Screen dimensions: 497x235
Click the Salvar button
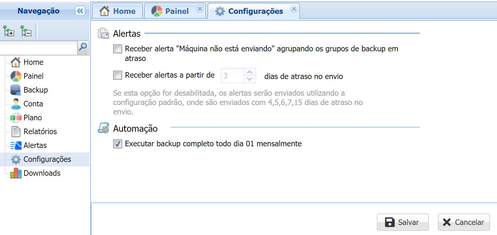pos(403,222)
